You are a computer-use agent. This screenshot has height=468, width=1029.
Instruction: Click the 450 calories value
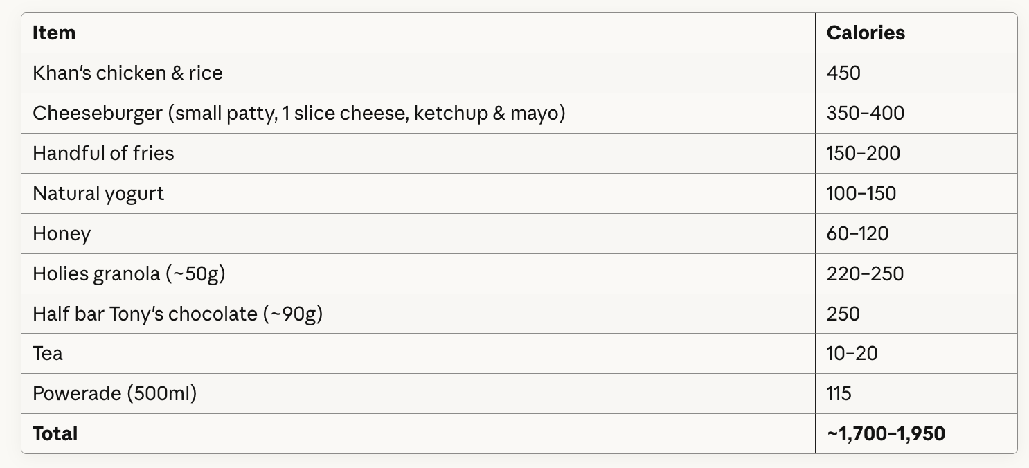click(843, 73)
